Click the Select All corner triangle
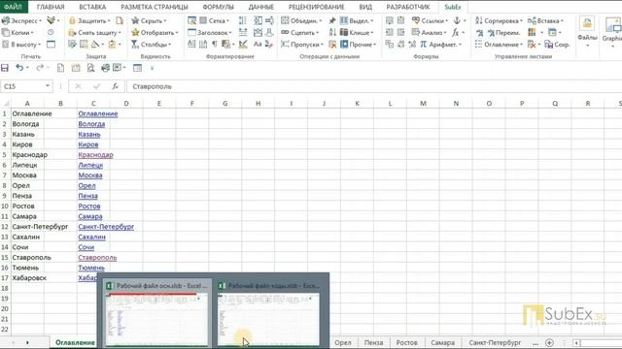 click(6, 104)
